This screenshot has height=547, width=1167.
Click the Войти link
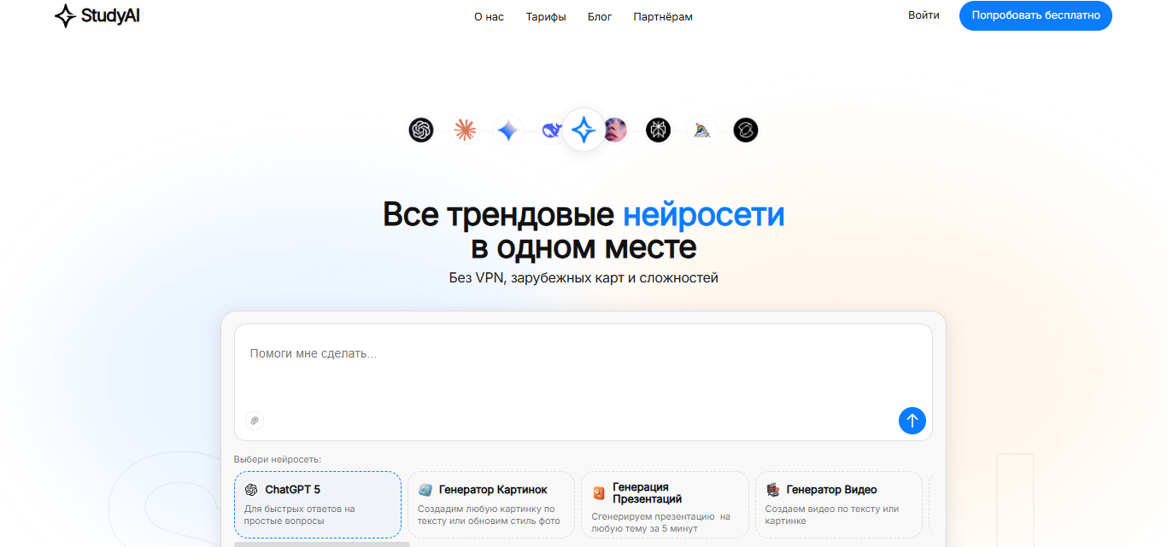[924, 15]
